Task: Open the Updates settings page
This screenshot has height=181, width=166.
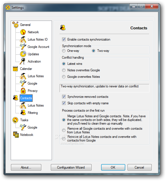Action: tap(33, 54)
